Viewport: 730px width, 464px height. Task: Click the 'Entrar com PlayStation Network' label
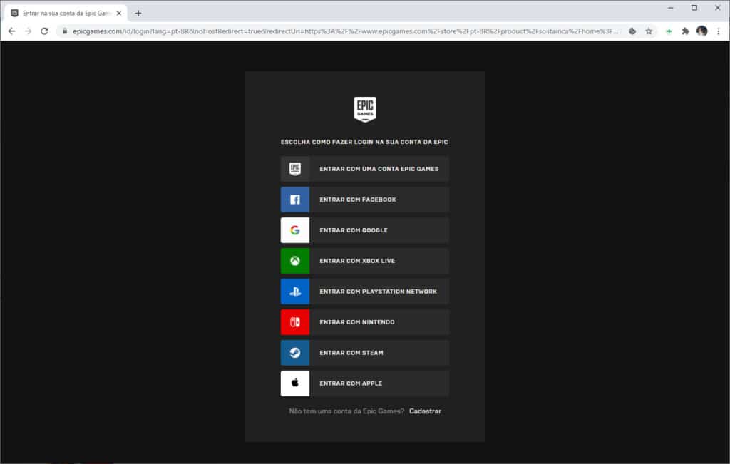tap(378, 292)
